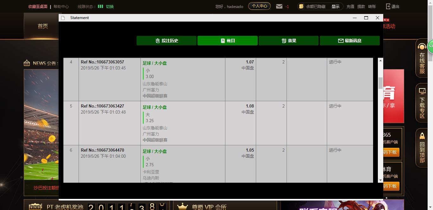This screenshot has height=210, width=433.
Task: Click the 尊爵 VIP 会所 crown icon
Action: click(183, 207)
